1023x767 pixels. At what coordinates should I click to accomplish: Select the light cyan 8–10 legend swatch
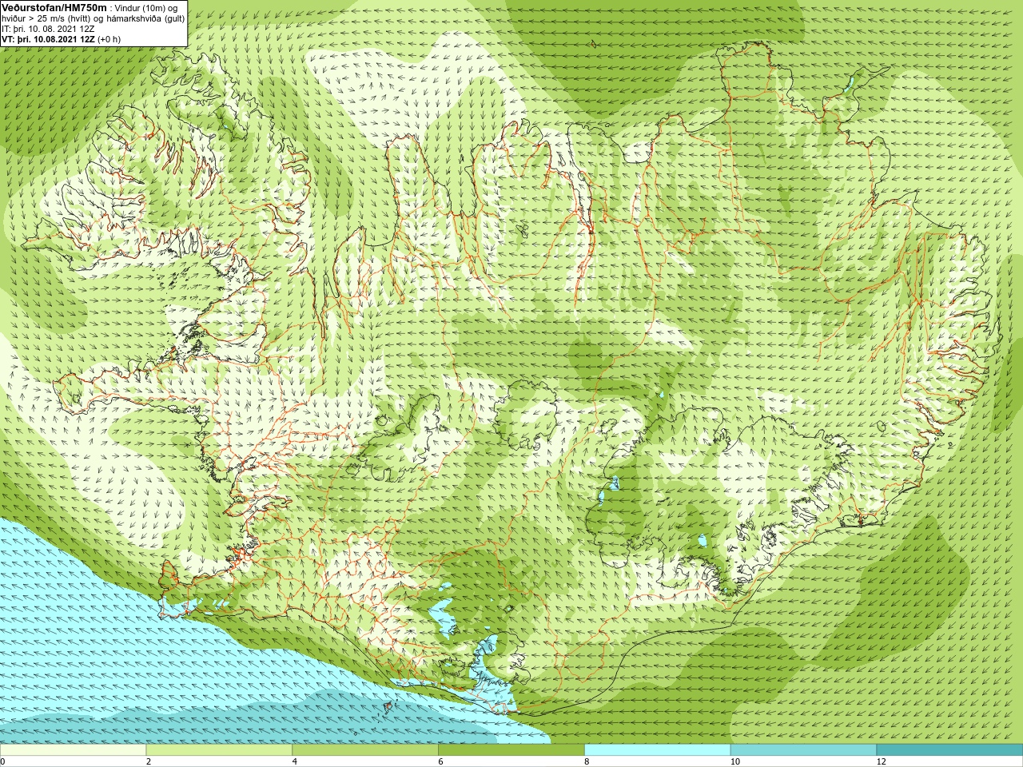[x=657, y=750]
